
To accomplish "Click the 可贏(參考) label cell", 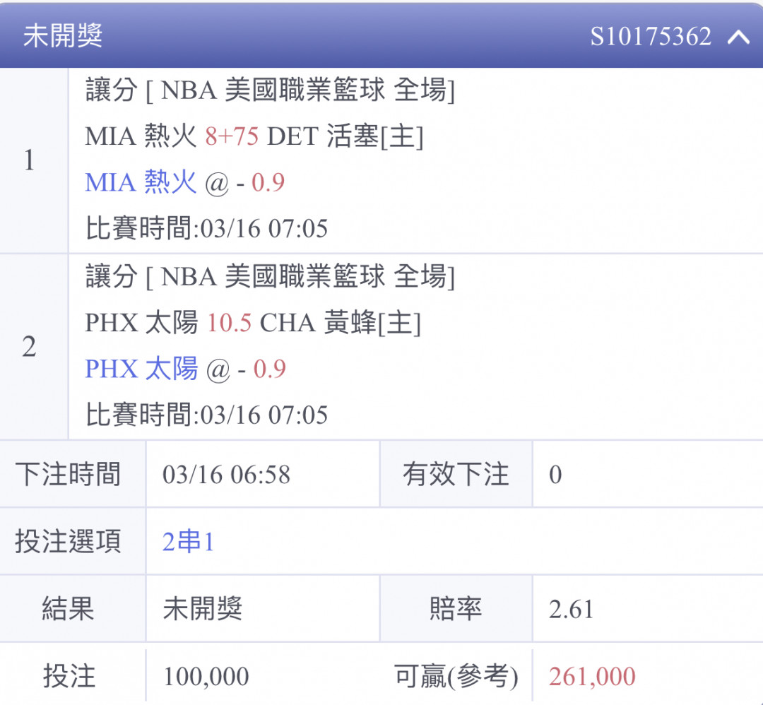I will [x=456, y=677].
